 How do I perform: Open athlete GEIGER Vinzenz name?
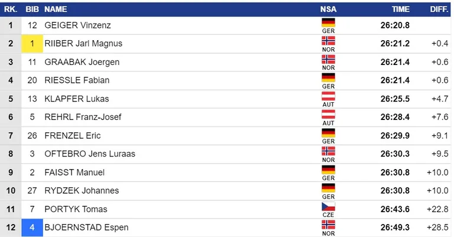(77, 25)
